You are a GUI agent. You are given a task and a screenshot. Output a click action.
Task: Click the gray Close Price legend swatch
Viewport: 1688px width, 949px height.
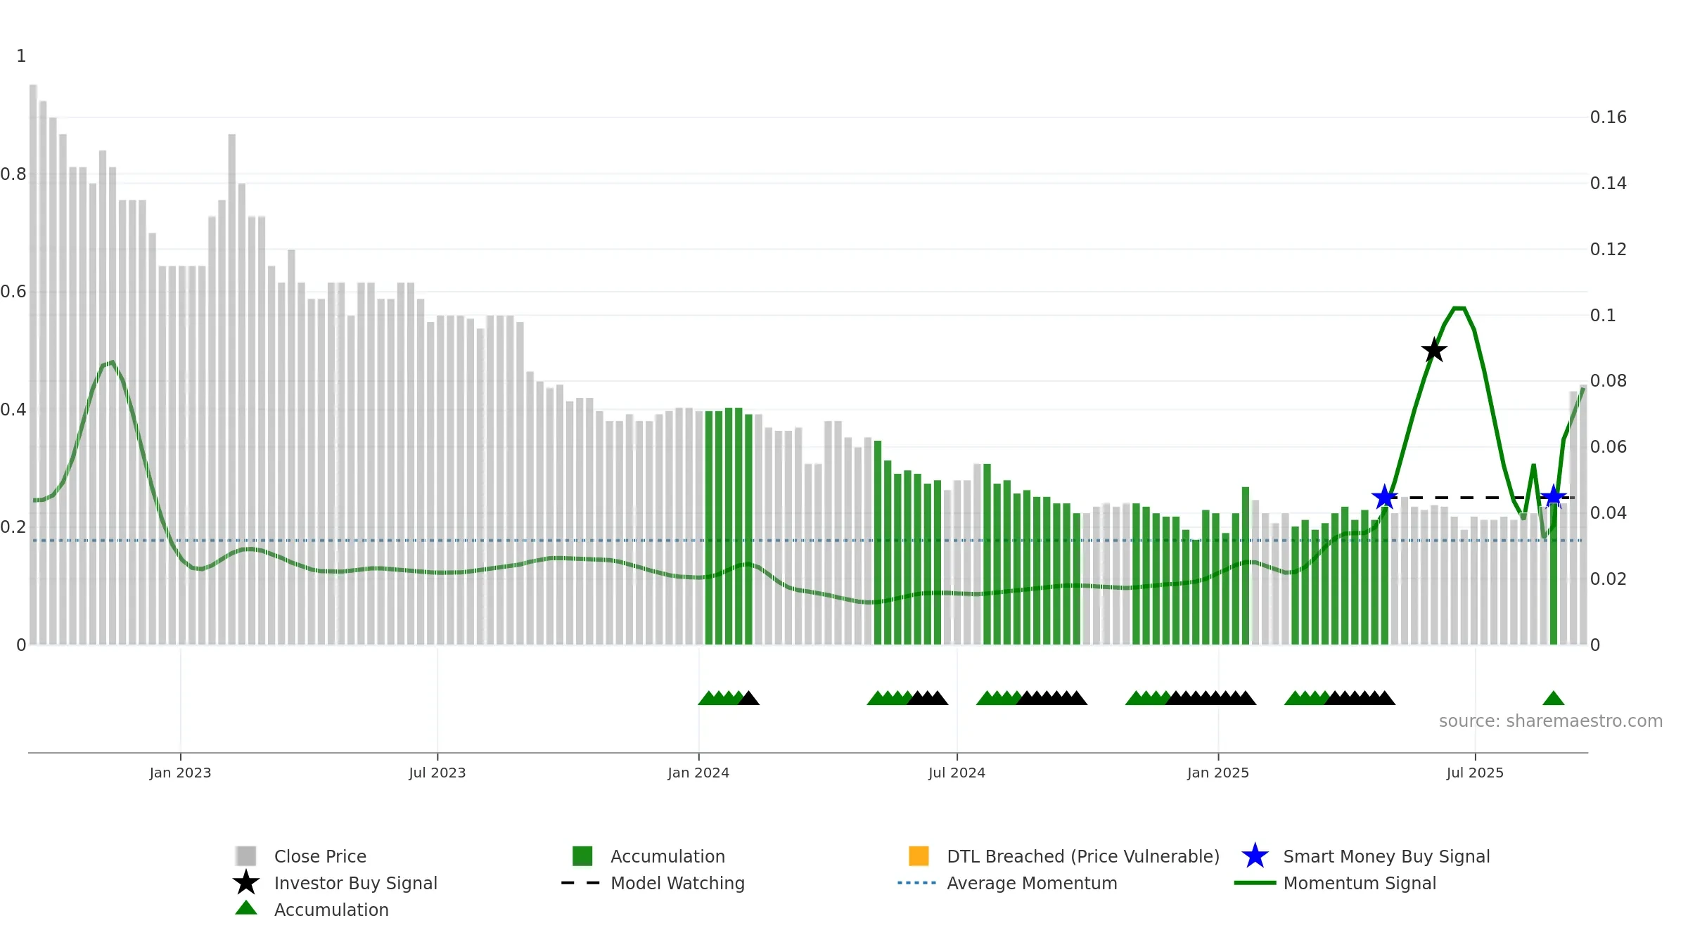246,856
